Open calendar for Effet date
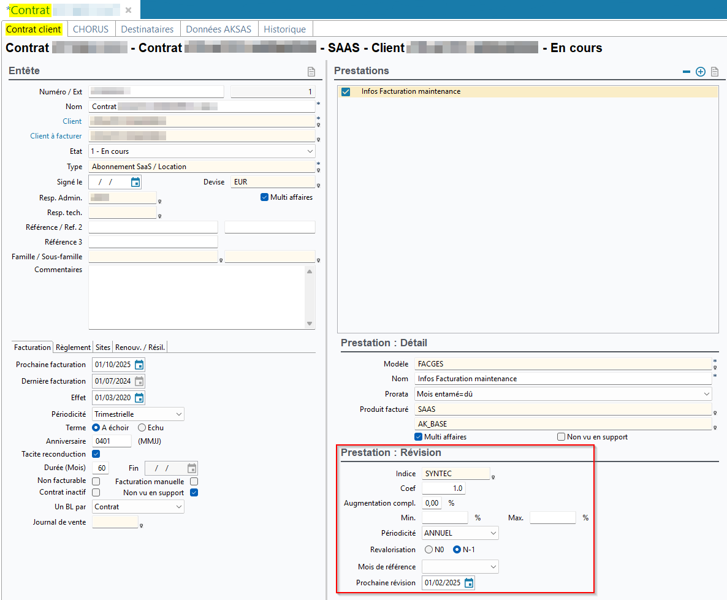This screenshot has height=600, width=727. 139,398
